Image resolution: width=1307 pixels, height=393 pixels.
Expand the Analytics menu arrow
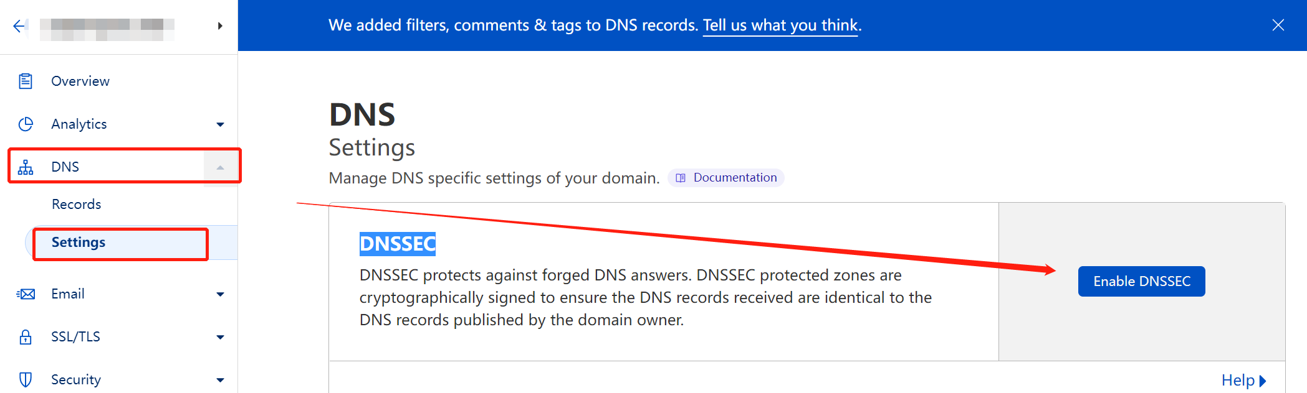(x=220, y=125)
